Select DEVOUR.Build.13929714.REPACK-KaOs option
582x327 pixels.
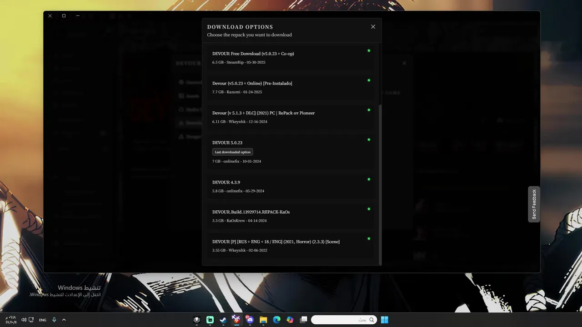click(291, 216)
